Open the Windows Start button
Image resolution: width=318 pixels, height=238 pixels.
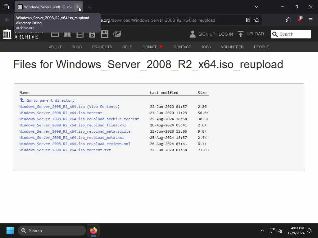point(10,231)
